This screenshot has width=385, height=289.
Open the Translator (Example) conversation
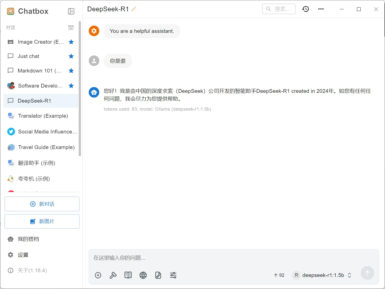coord(41,116)
